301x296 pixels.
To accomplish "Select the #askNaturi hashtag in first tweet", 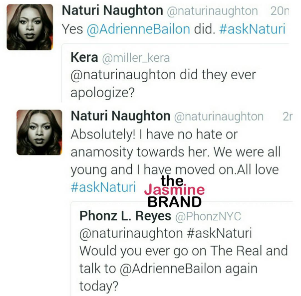I will pos(252,29).
